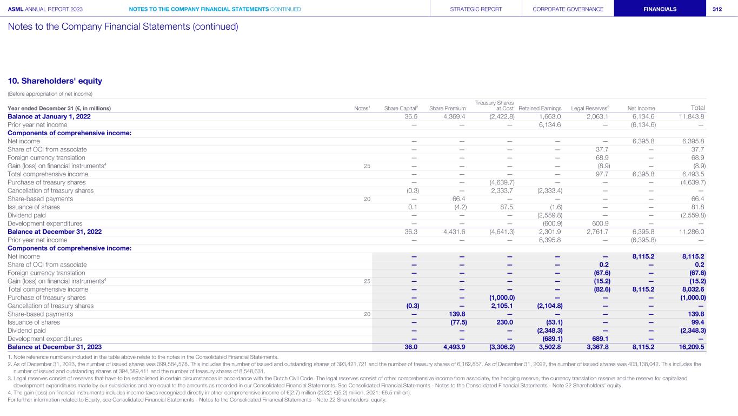Viewport: 738px width, 416px height.
Task: Select the Balance at January 1, 2022 row label
Action: pyautogui.click(x=49, y=116)
